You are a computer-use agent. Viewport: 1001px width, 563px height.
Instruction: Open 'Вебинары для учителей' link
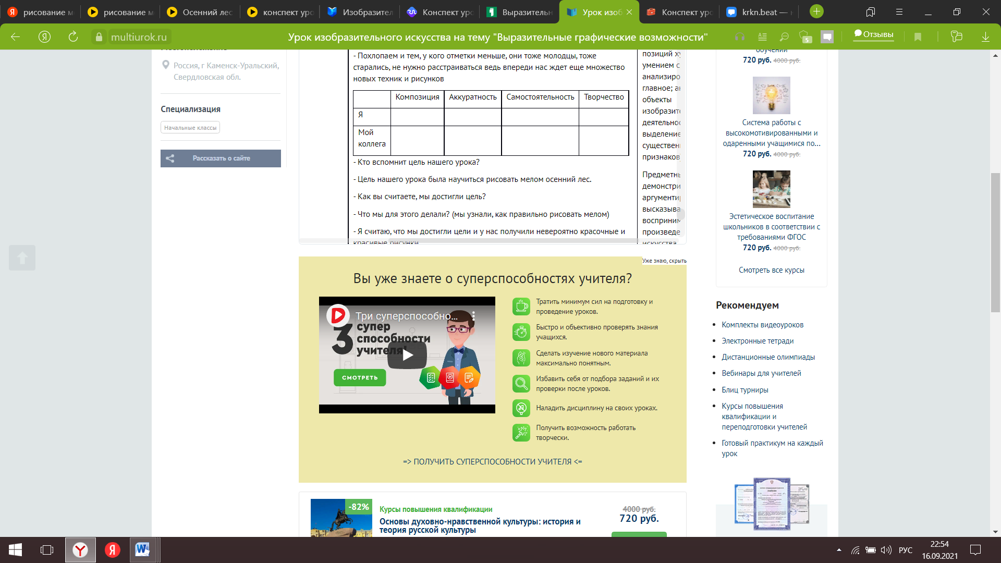(x=761, y=373)
